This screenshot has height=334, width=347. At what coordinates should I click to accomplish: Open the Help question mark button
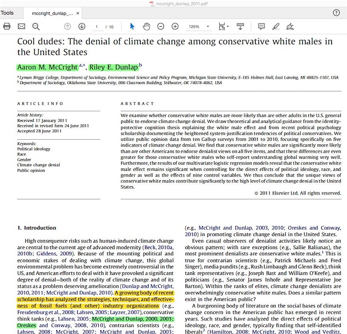pos(336,13)
